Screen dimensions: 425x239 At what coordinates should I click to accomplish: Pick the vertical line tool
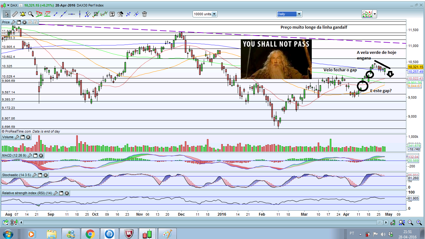tap(80, 14)
